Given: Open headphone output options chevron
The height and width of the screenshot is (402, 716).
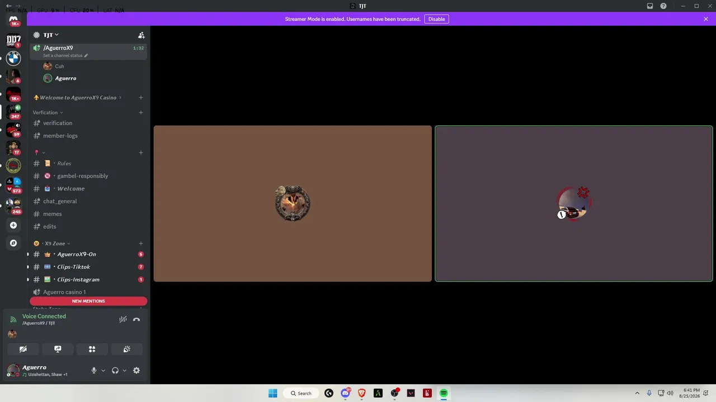Looking at the screenshot, I should 124,371.
